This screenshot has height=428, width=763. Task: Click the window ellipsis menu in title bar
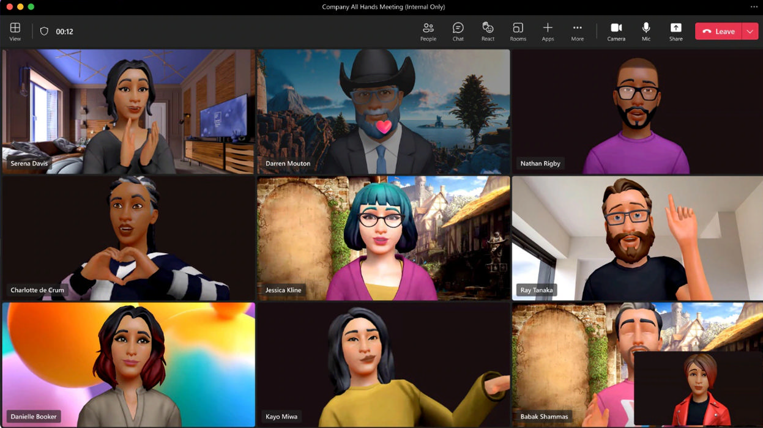click(x=754, y=7)
